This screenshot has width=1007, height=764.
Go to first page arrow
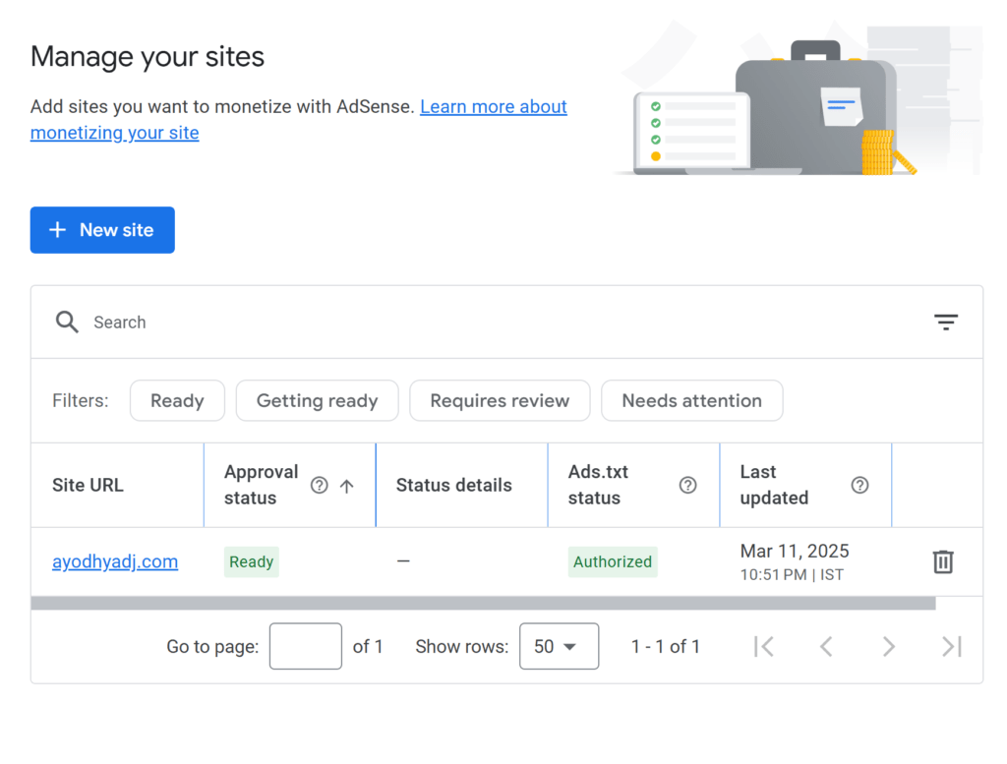point(763,647)
